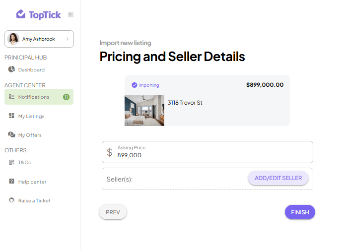Expand the Amy Ashbrook profile chevron

(x=68, y=39)
